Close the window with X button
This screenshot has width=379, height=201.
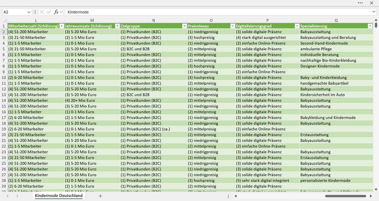pyautogui.click(x=372, y=3)
